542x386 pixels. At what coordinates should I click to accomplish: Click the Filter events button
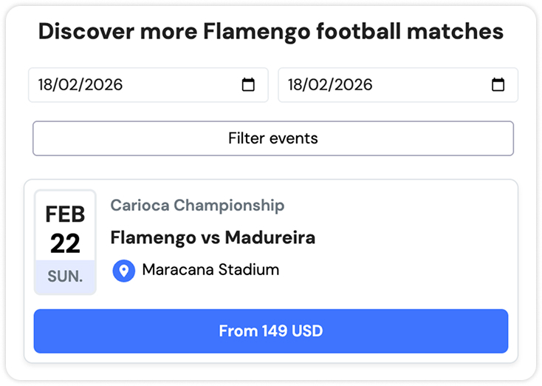(272, 138)
